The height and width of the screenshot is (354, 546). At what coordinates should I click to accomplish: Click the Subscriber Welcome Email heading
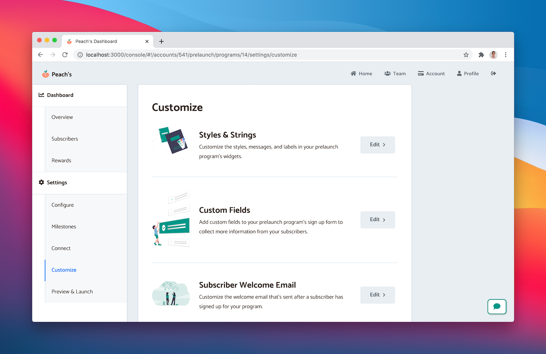pos(247,285)
